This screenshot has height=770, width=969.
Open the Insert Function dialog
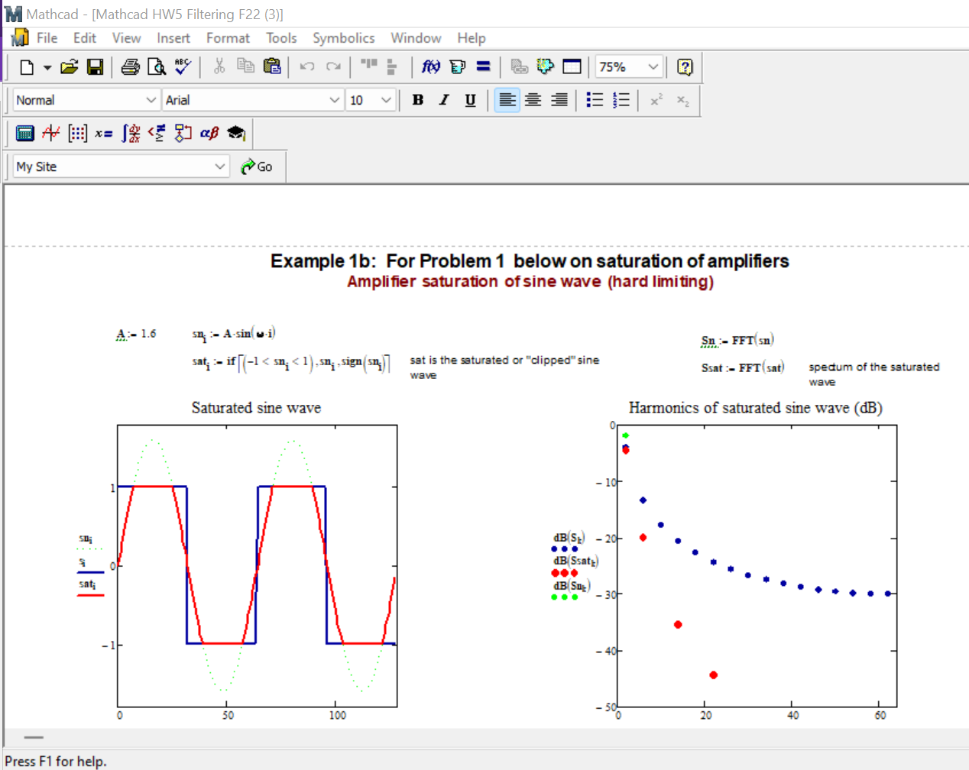tap(431, 67)
